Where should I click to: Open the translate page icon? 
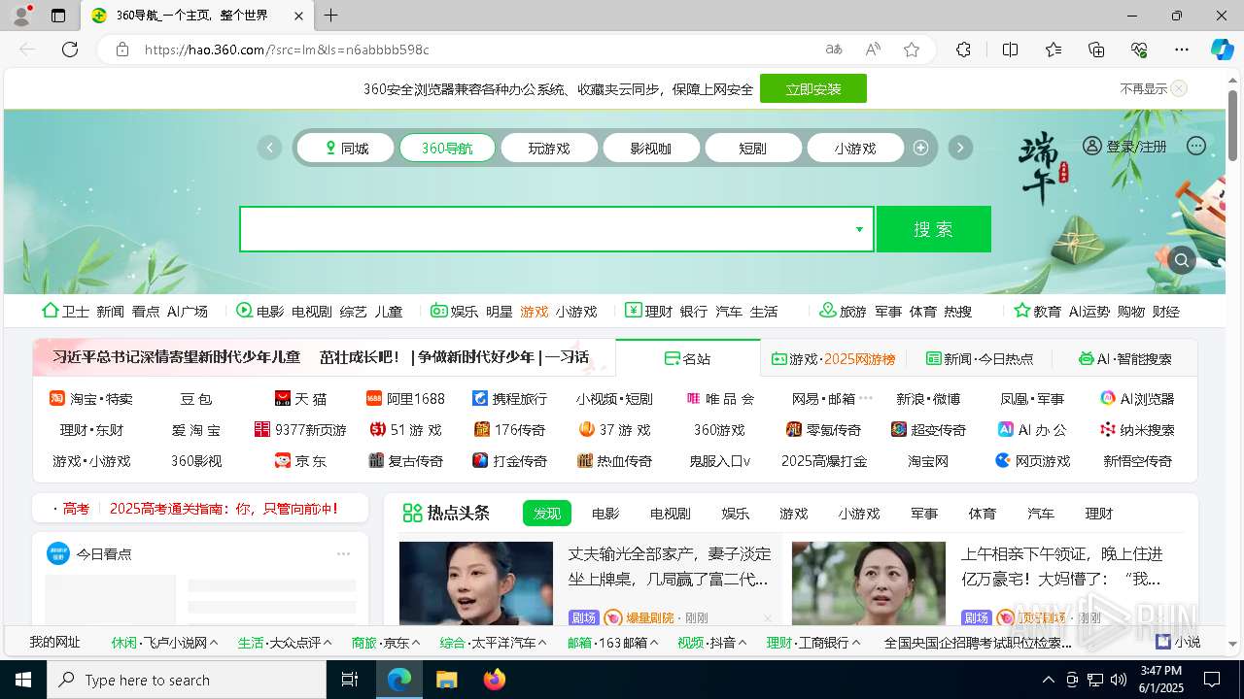[834, 50]
